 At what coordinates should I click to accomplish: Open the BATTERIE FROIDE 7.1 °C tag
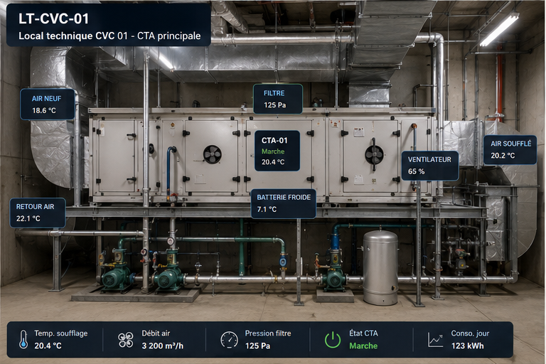pos(283,203)
